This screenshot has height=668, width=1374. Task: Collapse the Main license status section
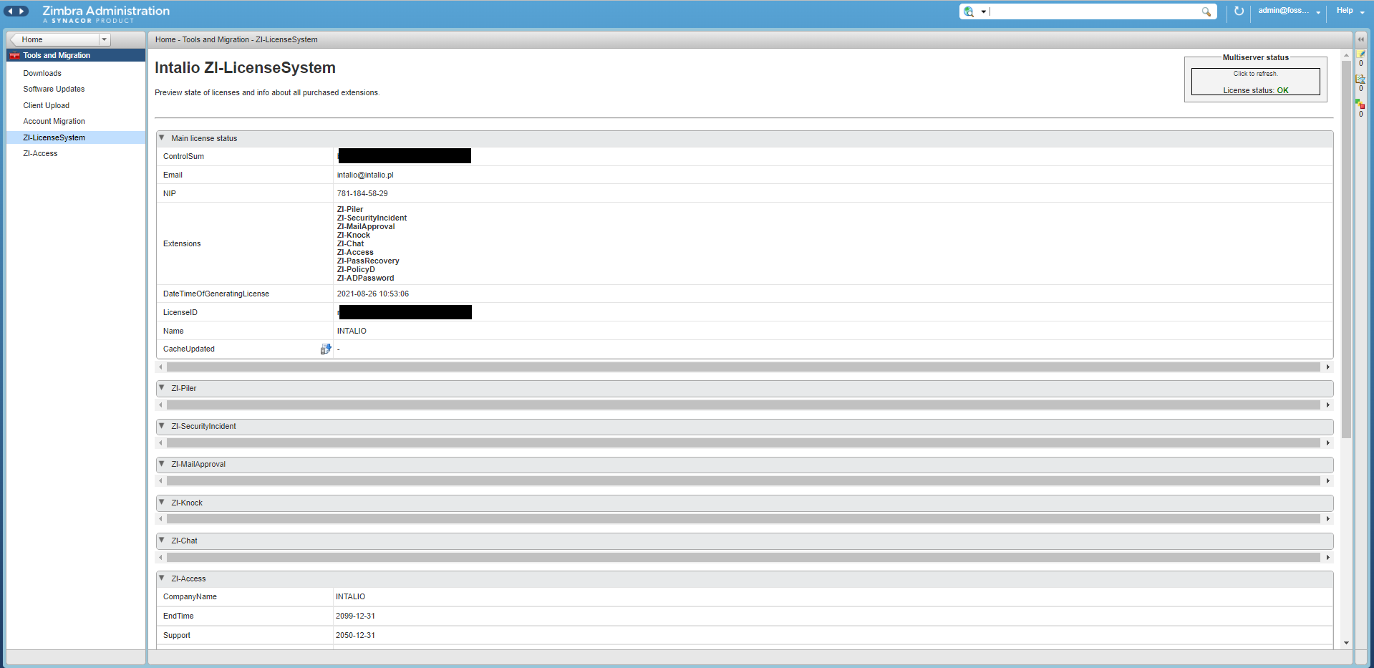(162, 137)
